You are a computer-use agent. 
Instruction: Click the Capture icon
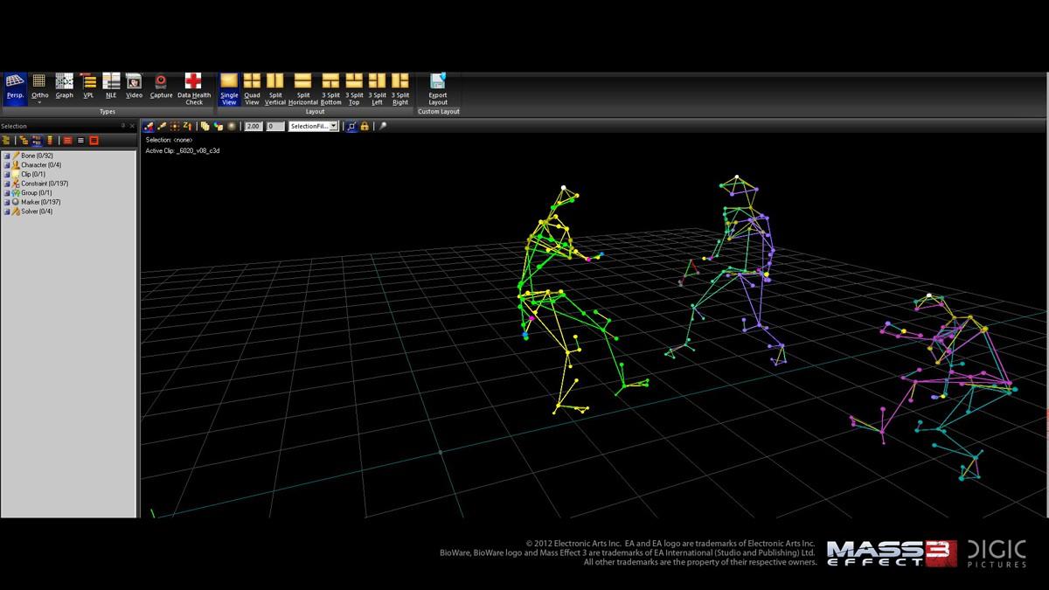tap(161, 87)
